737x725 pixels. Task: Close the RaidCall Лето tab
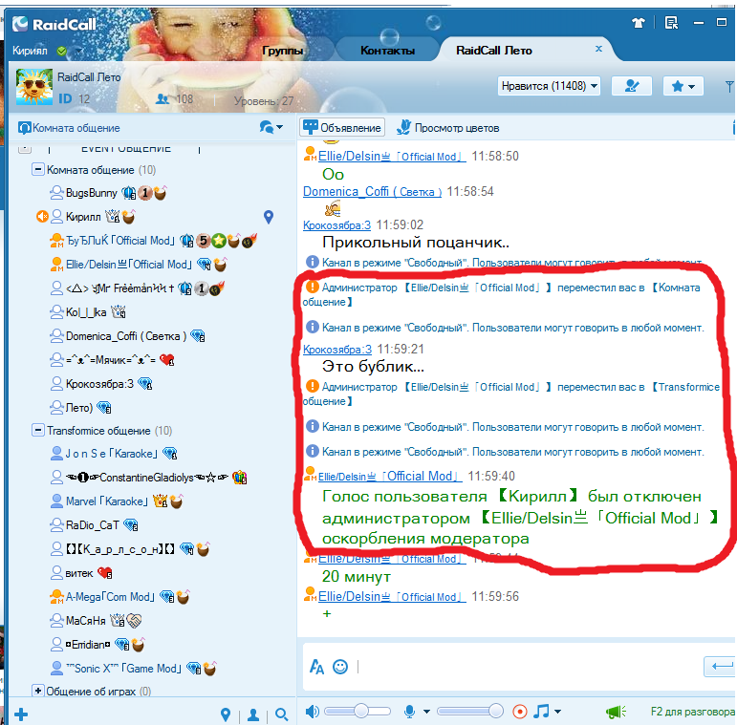598,49
